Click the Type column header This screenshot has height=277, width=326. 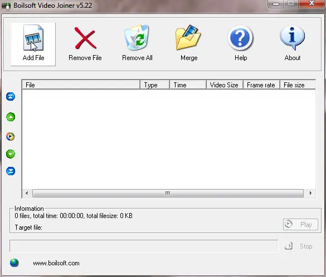[x=155, y=85]
